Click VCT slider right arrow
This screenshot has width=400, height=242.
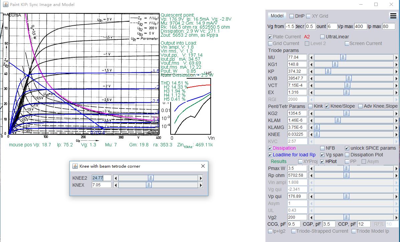coord(396,85)
